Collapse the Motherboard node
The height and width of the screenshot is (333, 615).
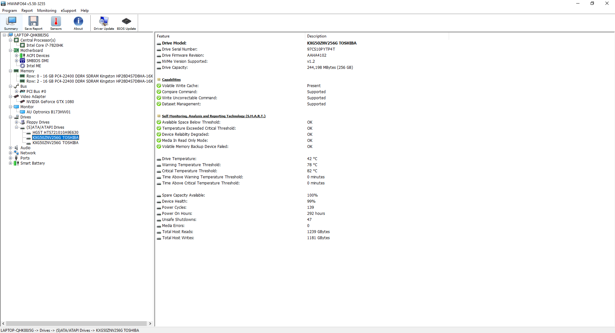pyautogui.click(x=11, y=51)
